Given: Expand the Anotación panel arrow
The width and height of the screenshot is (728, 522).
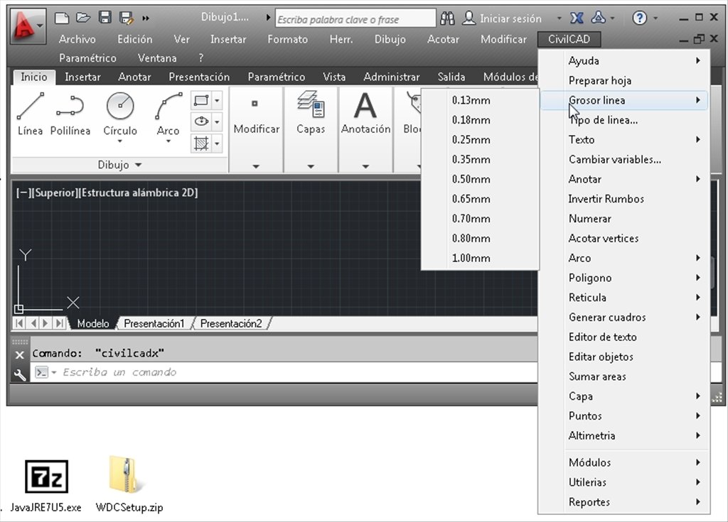Looking at the screenshot, I should [x=365, y=166].
